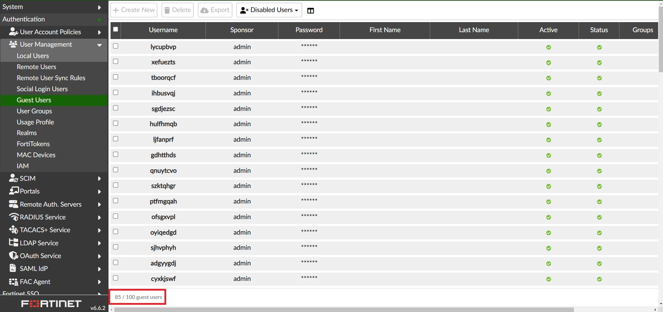Click the column settings icon in toolbar
663x312 pixels.
tap(311, 11)
